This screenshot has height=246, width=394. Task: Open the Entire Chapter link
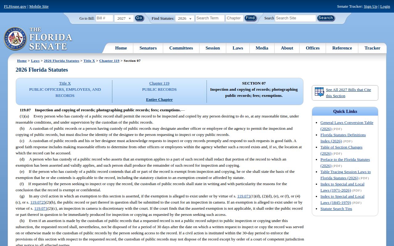pos(159,100)
